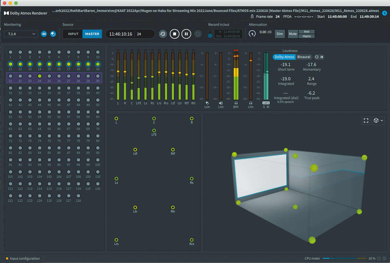Select the Dolby Atmos loudness tab
Screen dimensions: 390x263
point(284,57)
